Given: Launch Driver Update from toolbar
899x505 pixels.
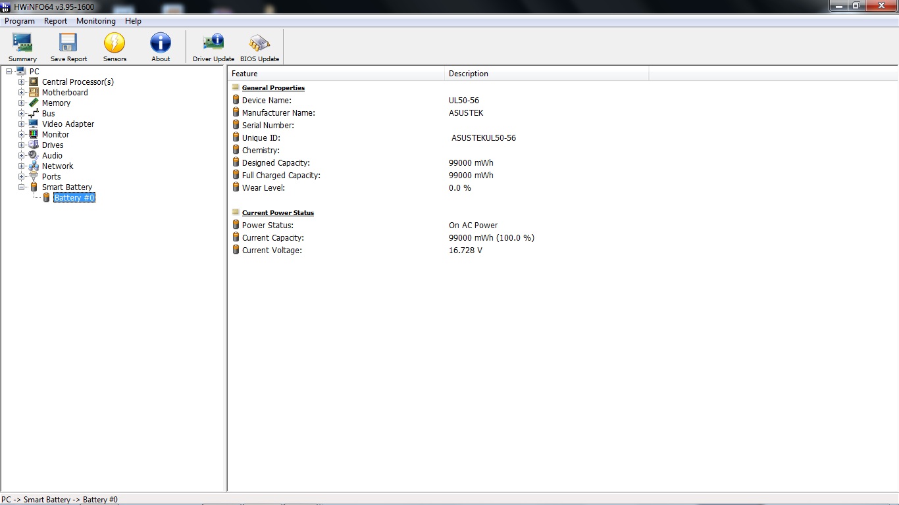Looking at the screenshot, I should [x=213, y=47].
